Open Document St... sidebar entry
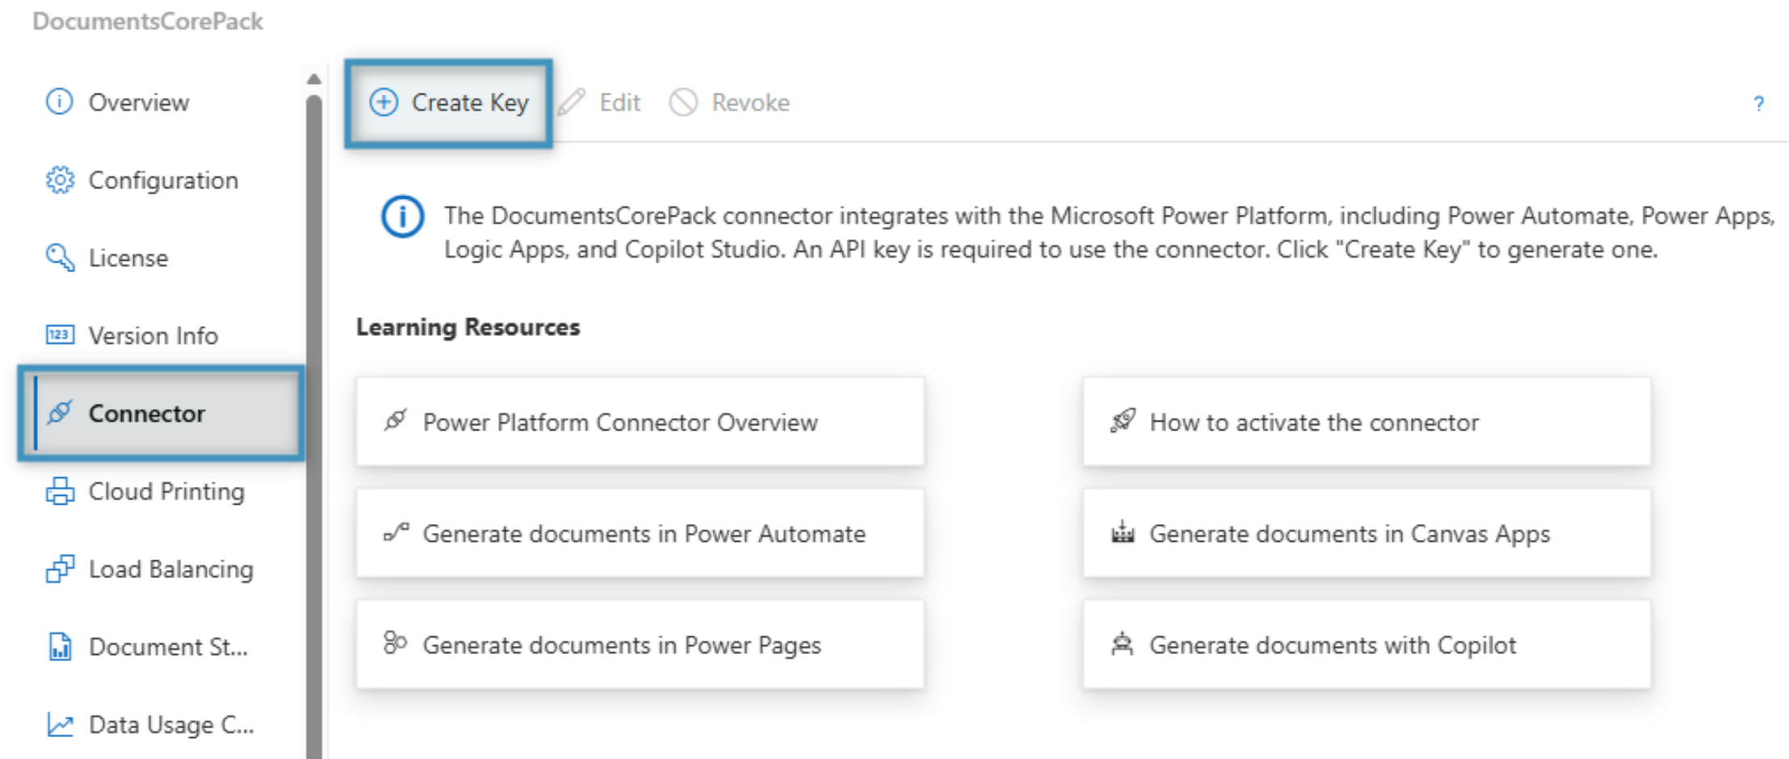The height and width of the screenshot is (759, 1789). (167, 647)
